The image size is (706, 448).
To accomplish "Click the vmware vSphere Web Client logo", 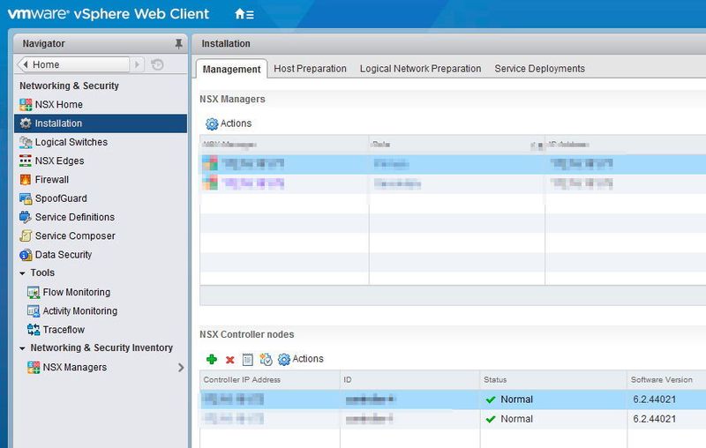I will (109, 14).
